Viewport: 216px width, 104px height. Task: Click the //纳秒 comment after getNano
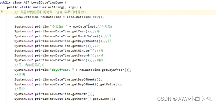coord(98,60)
